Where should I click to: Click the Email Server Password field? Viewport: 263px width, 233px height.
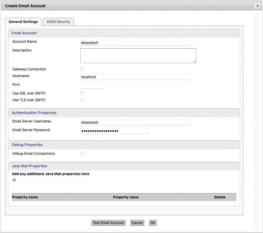[x=114, y=131]
